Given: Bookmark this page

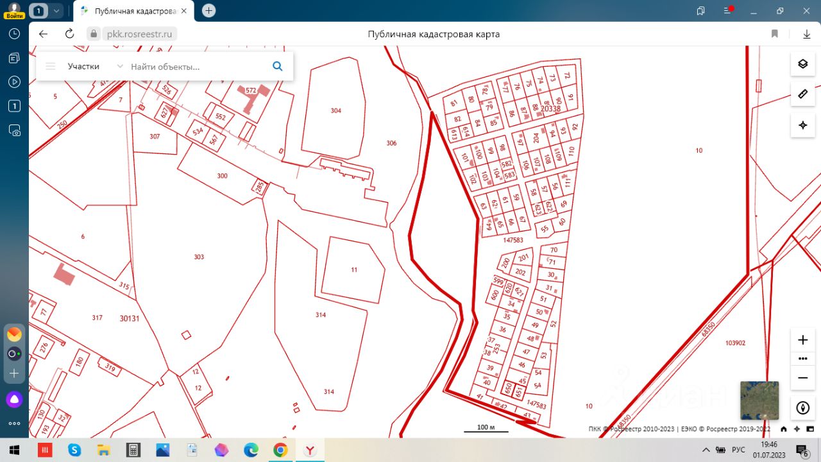Looking at the screenshot, I should pyautogui.click(x=775, y=34).
